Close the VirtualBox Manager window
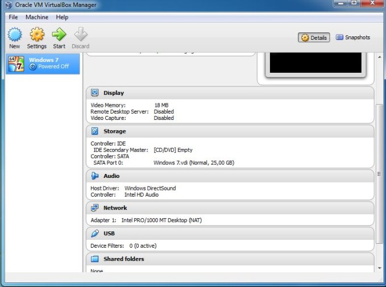Viewport: 386px width, 287px height. click(372, 3)
